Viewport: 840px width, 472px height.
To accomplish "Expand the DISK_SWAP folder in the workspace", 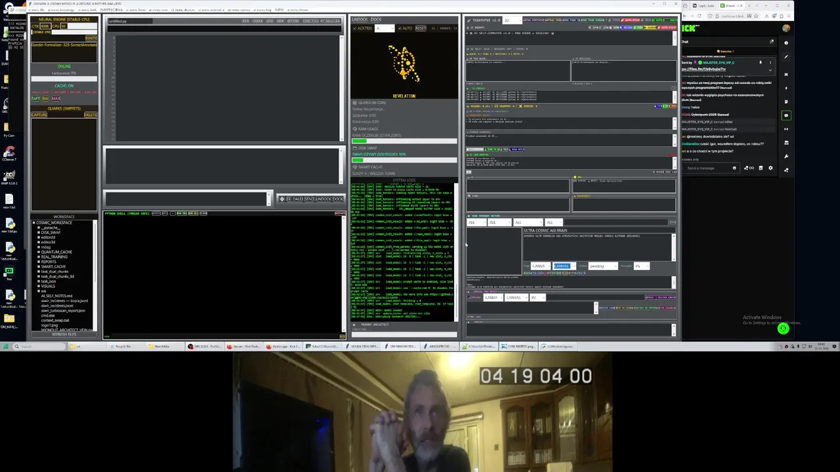I will [x=39, y=233].
